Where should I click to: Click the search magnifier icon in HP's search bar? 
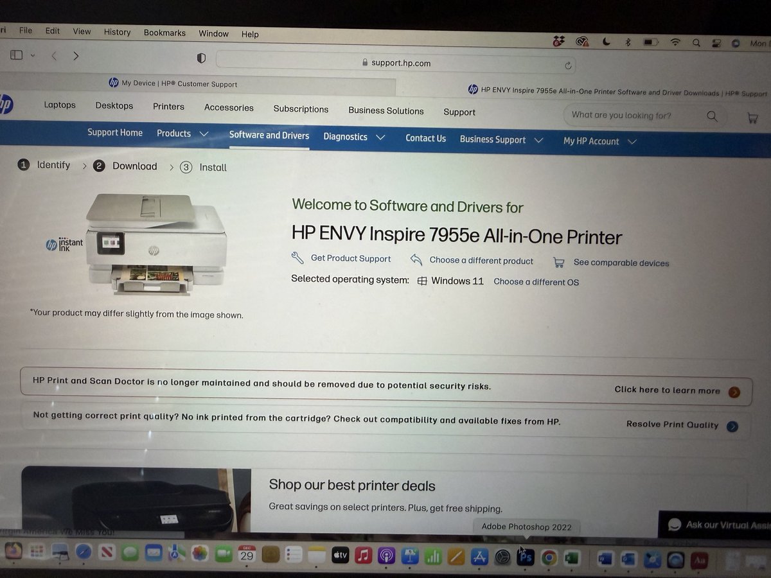tap(712, 116)
